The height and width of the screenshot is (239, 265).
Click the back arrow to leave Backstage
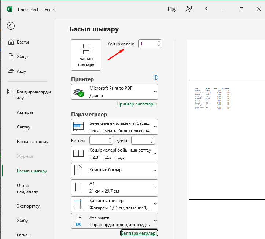pyautogui.click(x=11, y=26)
